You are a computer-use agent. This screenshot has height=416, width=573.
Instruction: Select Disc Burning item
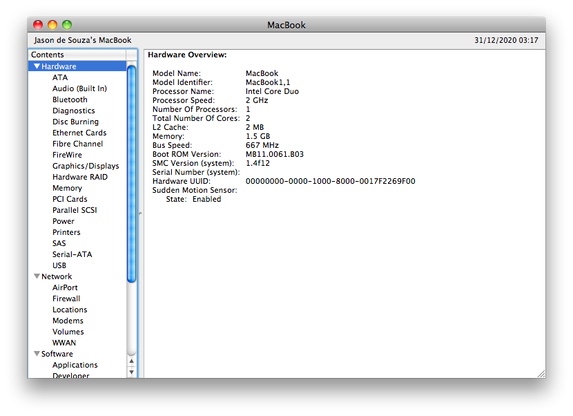(x=75, y=122)
